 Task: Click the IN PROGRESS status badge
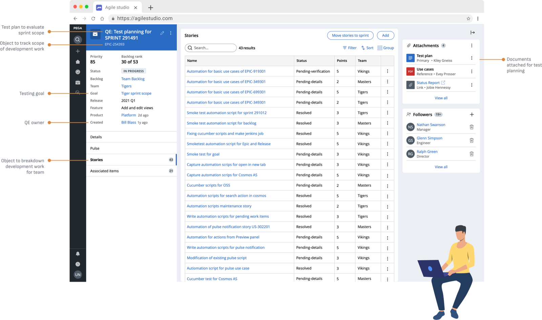(x=133, y=71)
